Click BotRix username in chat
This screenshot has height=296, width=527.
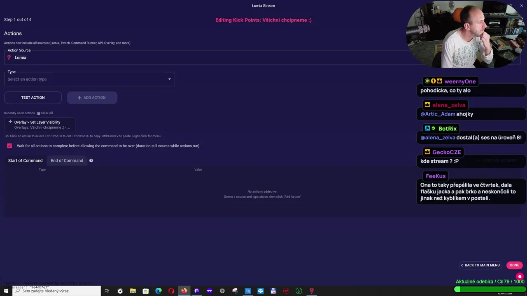pyautogui.click(x=448, y=128)
